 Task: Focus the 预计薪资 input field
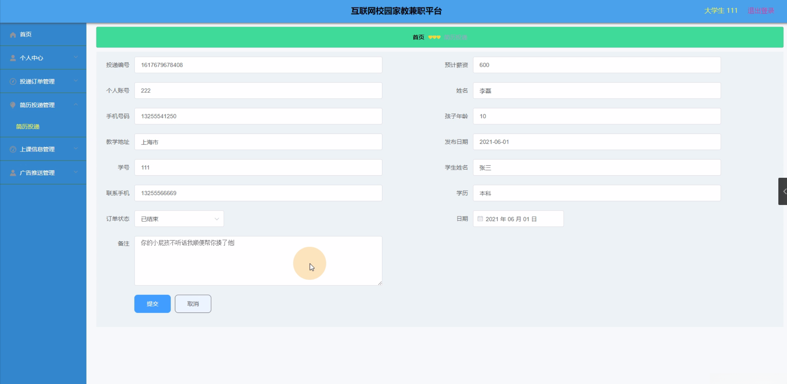click(x=597, y=65)
